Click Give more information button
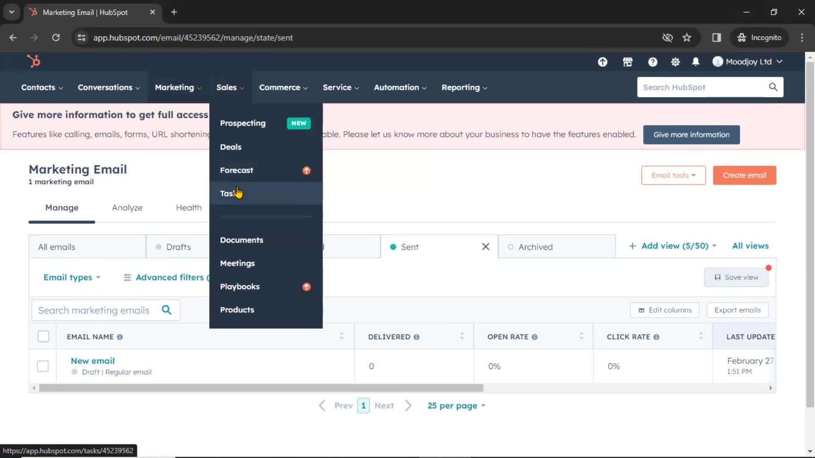The image size is (815, 458). pyautogui.click(x=691, y=135)
